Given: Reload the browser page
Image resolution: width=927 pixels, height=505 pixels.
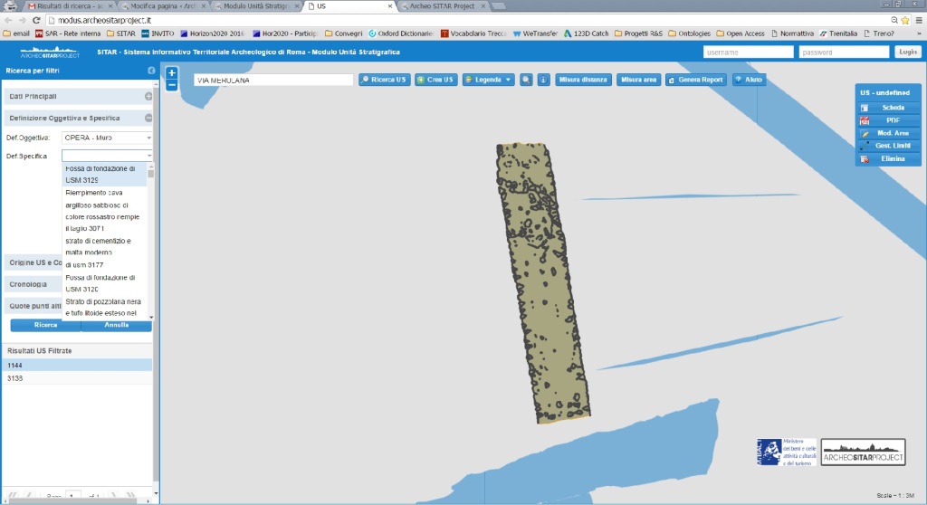Looking at the screenshot, I should [36, 20].
